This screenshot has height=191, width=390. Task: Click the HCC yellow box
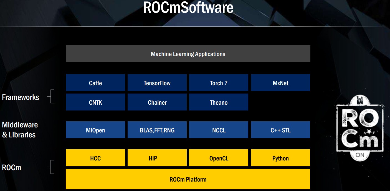pyautogui.click(x=95, y=158)
